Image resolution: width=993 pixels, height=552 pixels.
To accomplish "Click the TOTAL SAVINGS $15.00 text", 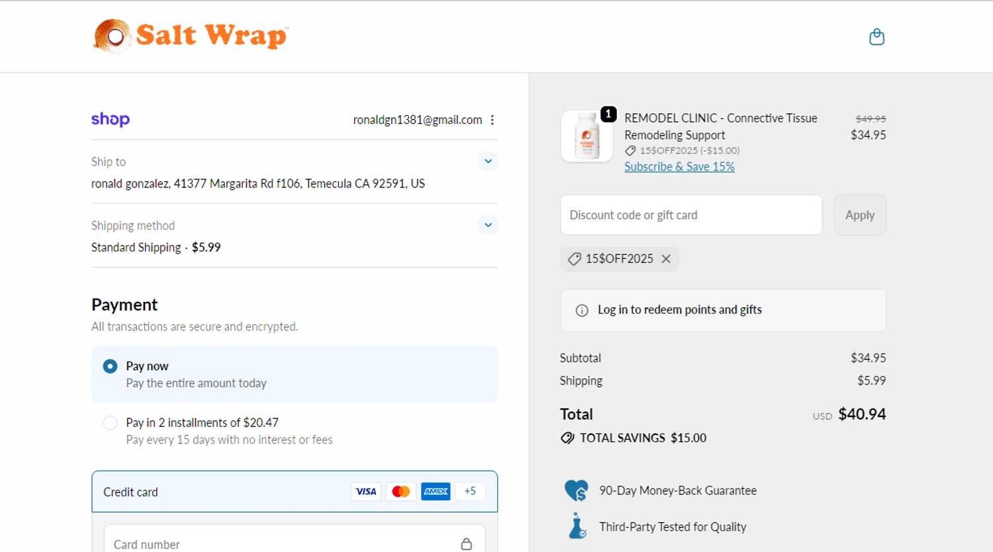I will click(x=643, y=438).
